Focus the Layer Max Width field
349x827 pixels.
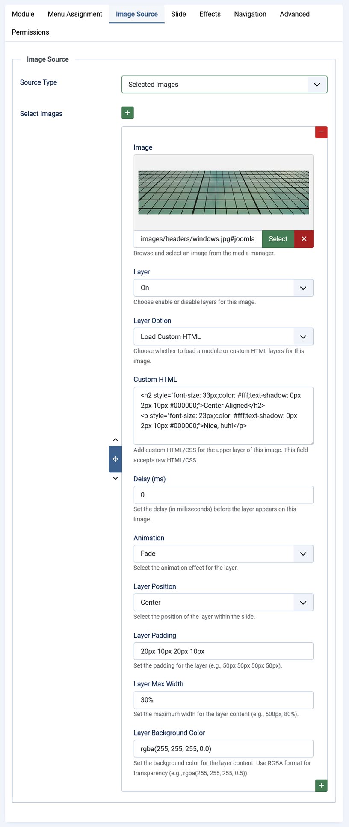point(223,700)
